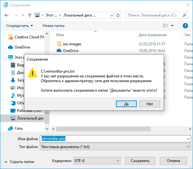Click the Да button in warning dialog
The width and height of the screenshot is (193, 169).
click(x=126, y=104)
